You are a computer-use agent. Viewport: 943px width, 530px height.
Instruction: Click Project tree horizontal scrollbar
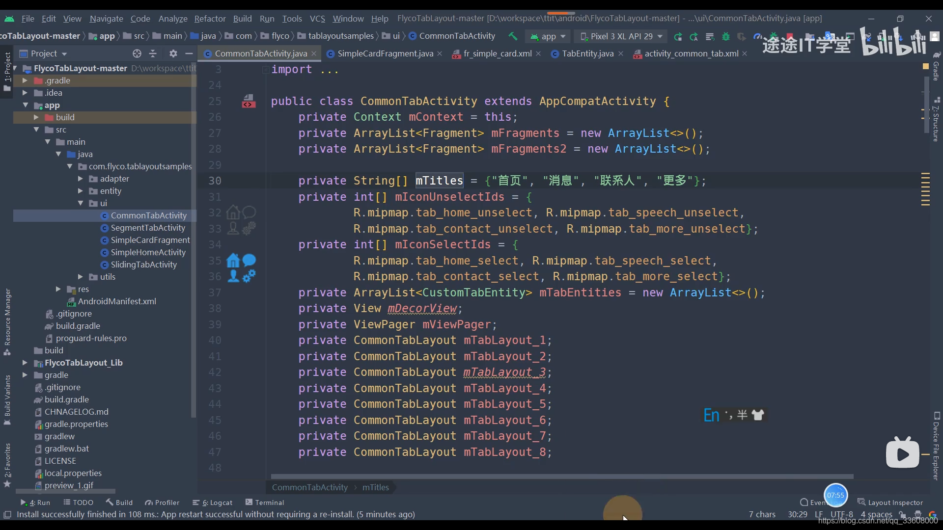pos(65,491)
